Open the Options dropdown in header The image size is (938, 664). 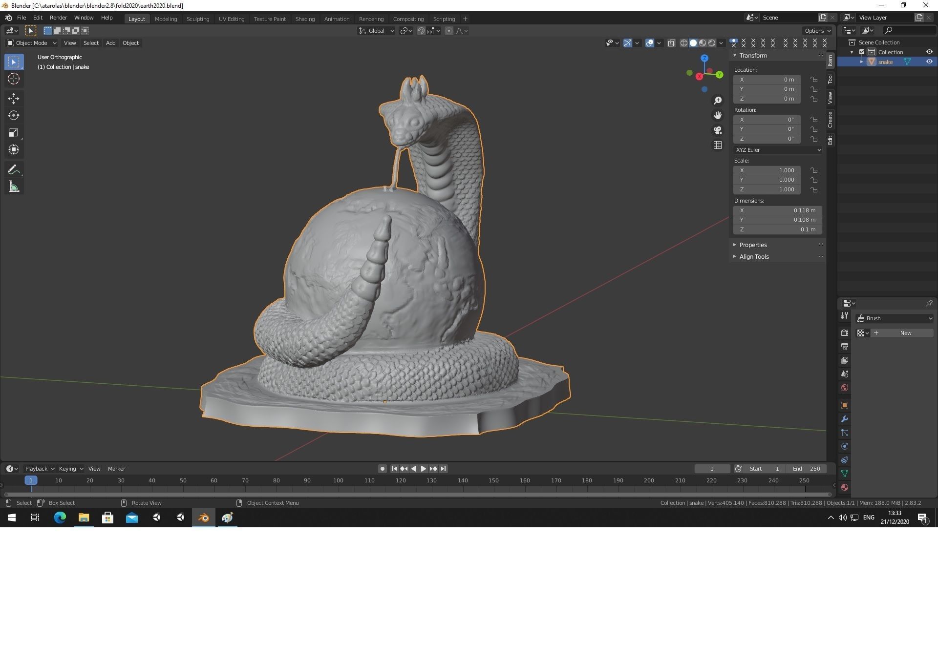817,31
